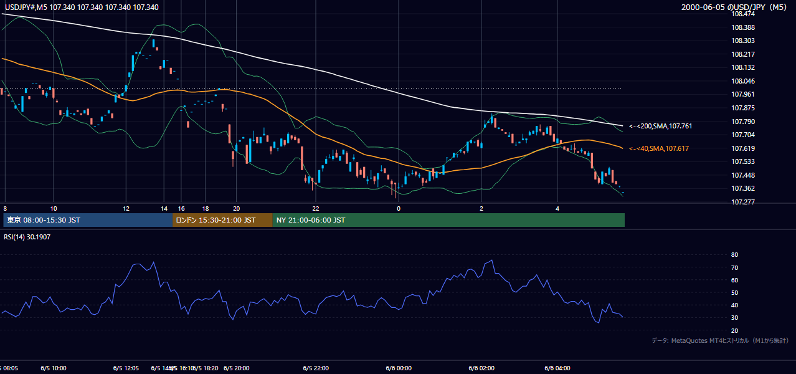This screenshot has width=796, height=374.
Task: Click hour label 0 under the price chart
Action: (399, 208)
